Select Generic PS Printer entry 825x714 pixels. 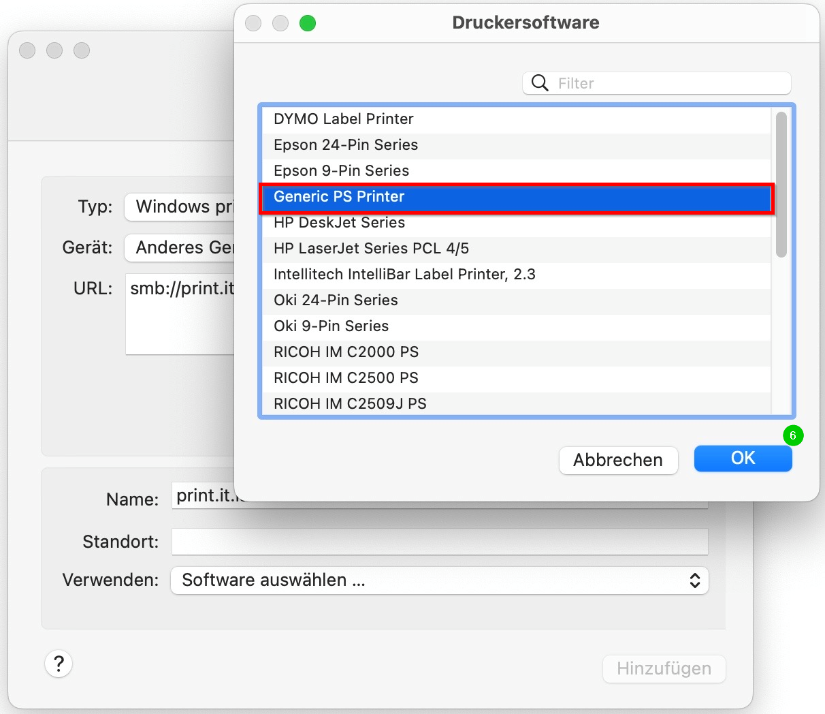click(x=339, y=197)
